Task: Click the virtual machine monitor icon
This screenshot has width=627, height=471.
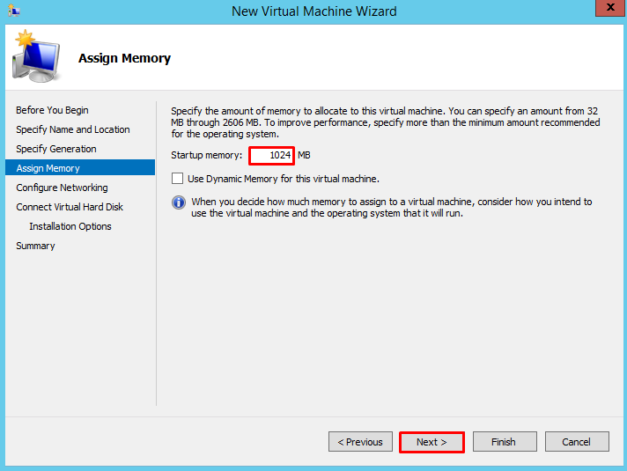Action: pyautogui.click(x=36, y=56)
